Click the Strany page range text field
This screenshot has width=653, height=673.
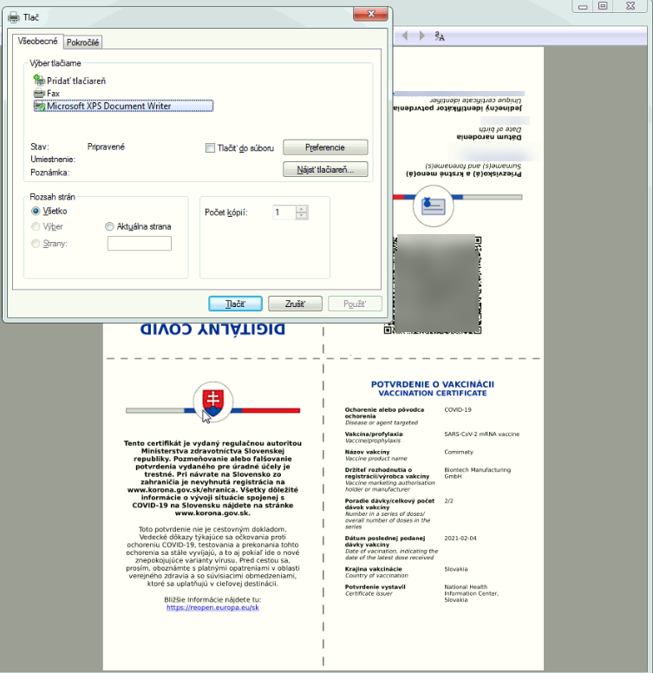point(140,244)
